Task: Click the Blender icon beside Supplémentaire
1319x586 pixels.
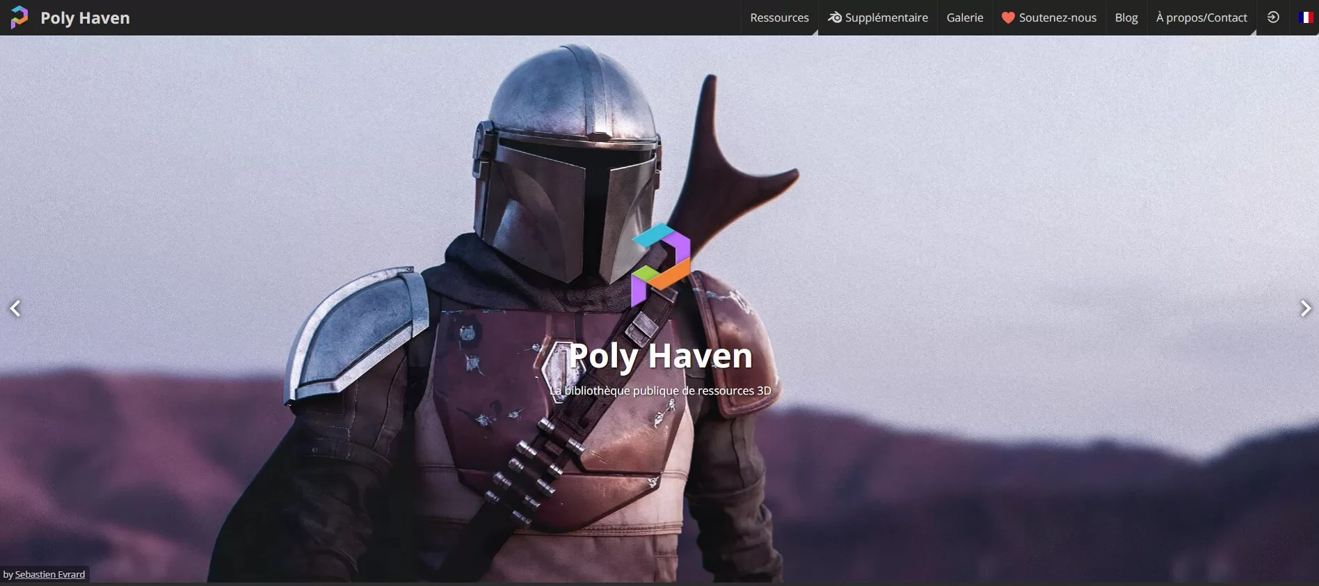Action: (835, 17)
